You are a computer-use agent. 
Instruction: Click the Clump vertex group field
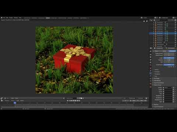167,92
